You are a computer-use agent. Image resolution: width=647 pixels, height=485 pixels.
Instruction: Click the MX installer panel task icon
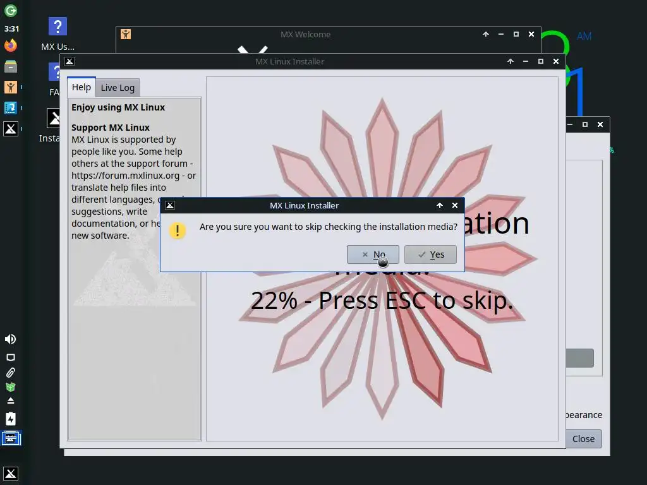click(x=11, y=129)
